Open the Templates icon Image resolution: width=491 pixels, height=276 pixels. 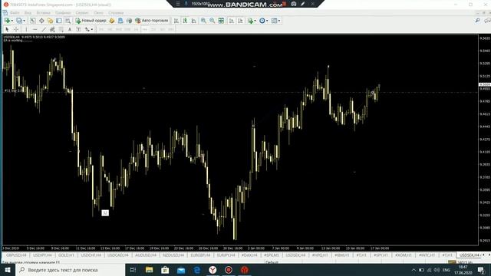click(x=274, y=21)
